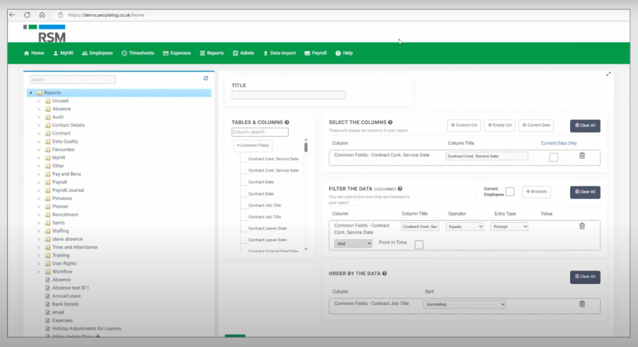Open the Tables & Columns help icon

(287, 122)
